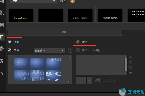Choose the scattered characters animation preset

pyautogui.click(x=22, y=63)
